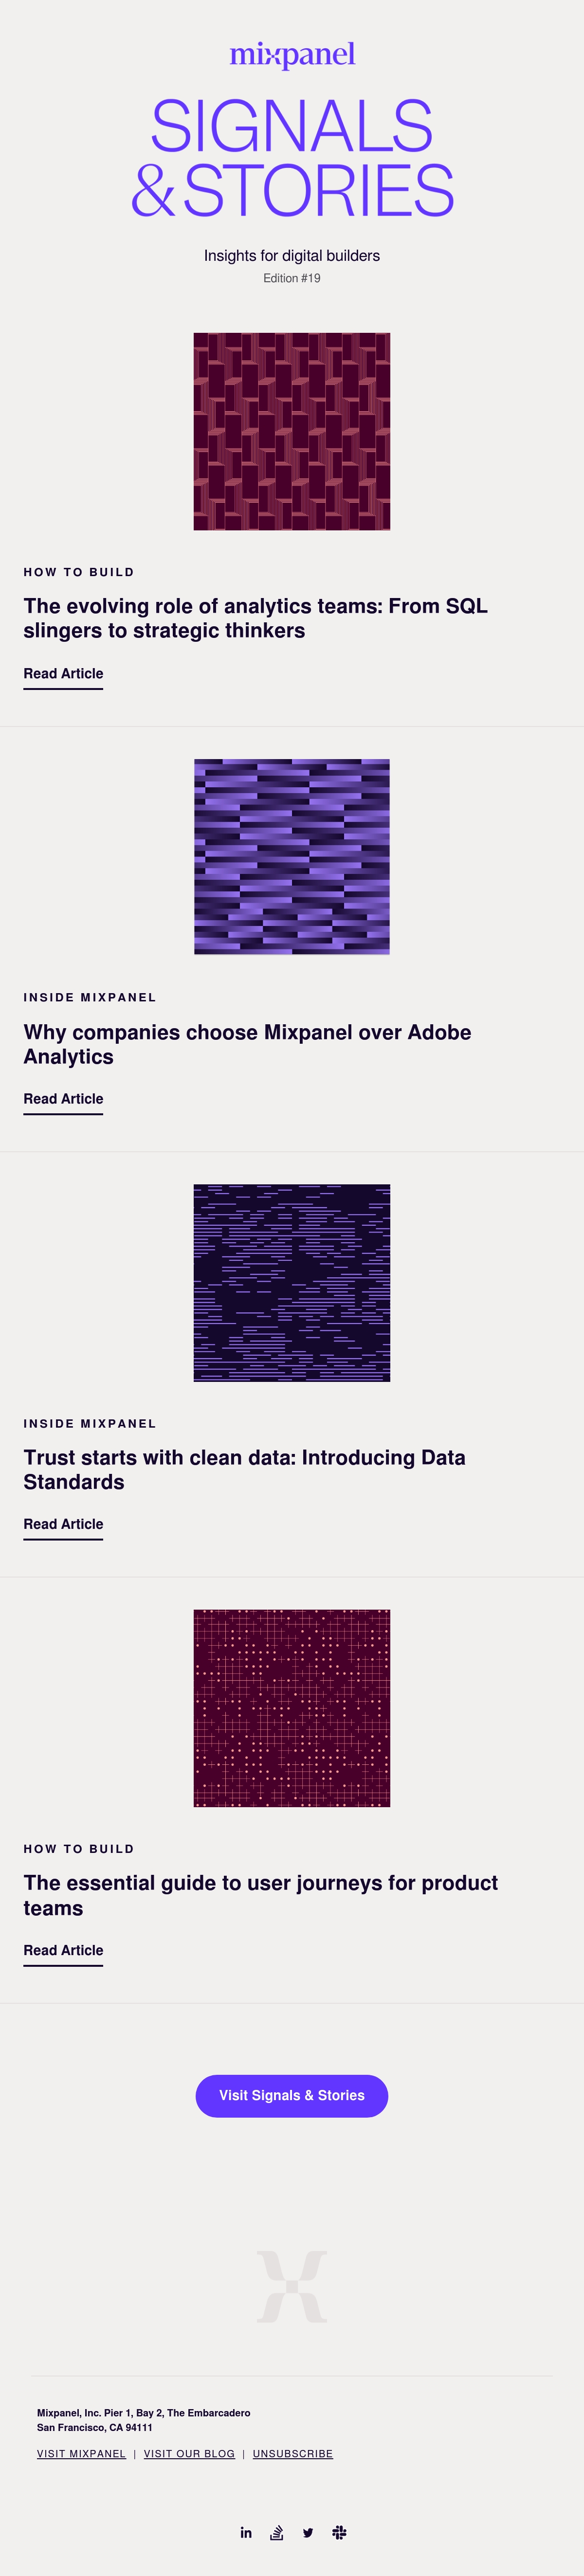Read Article introducing Data Standards
584x2576 pixels.
[x=63, y=1524]
